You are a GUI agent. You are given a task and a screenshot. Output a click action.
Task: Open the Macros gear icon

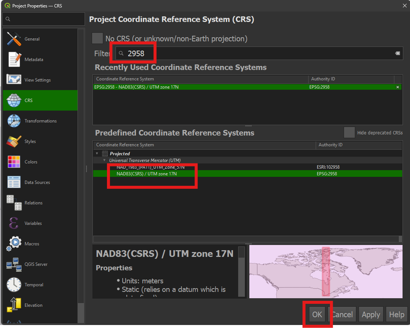14,243
